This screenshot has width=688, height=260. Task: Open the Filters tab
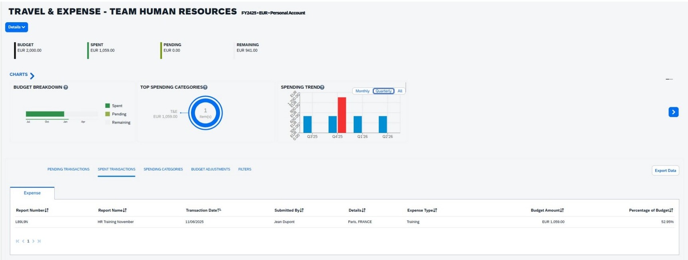click(x=245, y=169)
